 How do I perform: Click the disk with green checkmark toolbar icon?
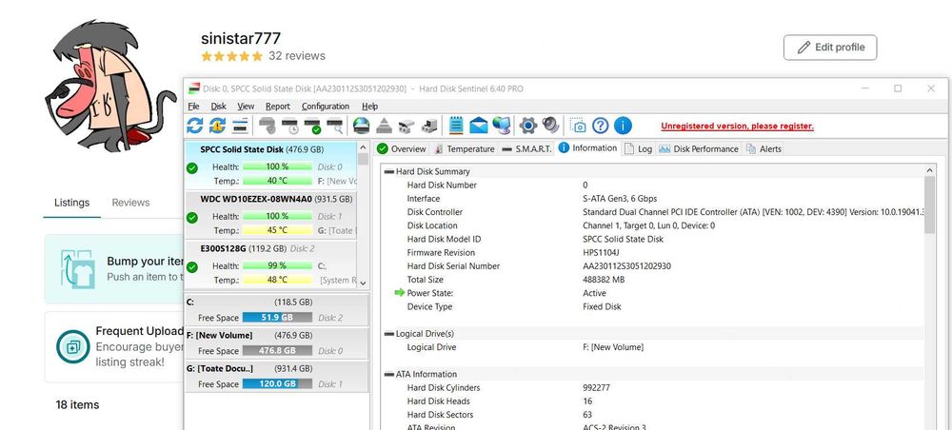click(x=312, y=126)
